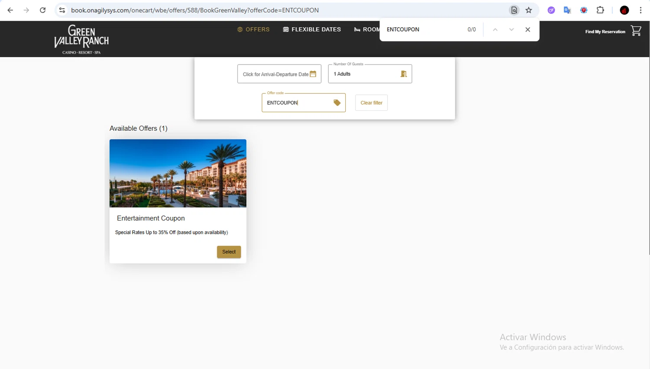Go to next find result

tap(511, 29)
